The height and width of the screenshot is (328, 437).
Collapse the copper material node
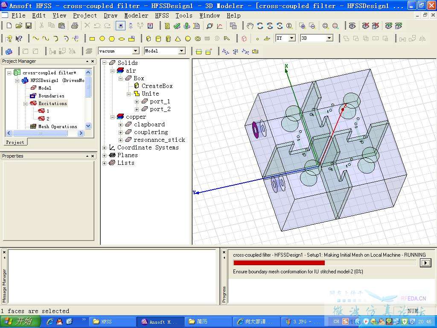[113, 117]
